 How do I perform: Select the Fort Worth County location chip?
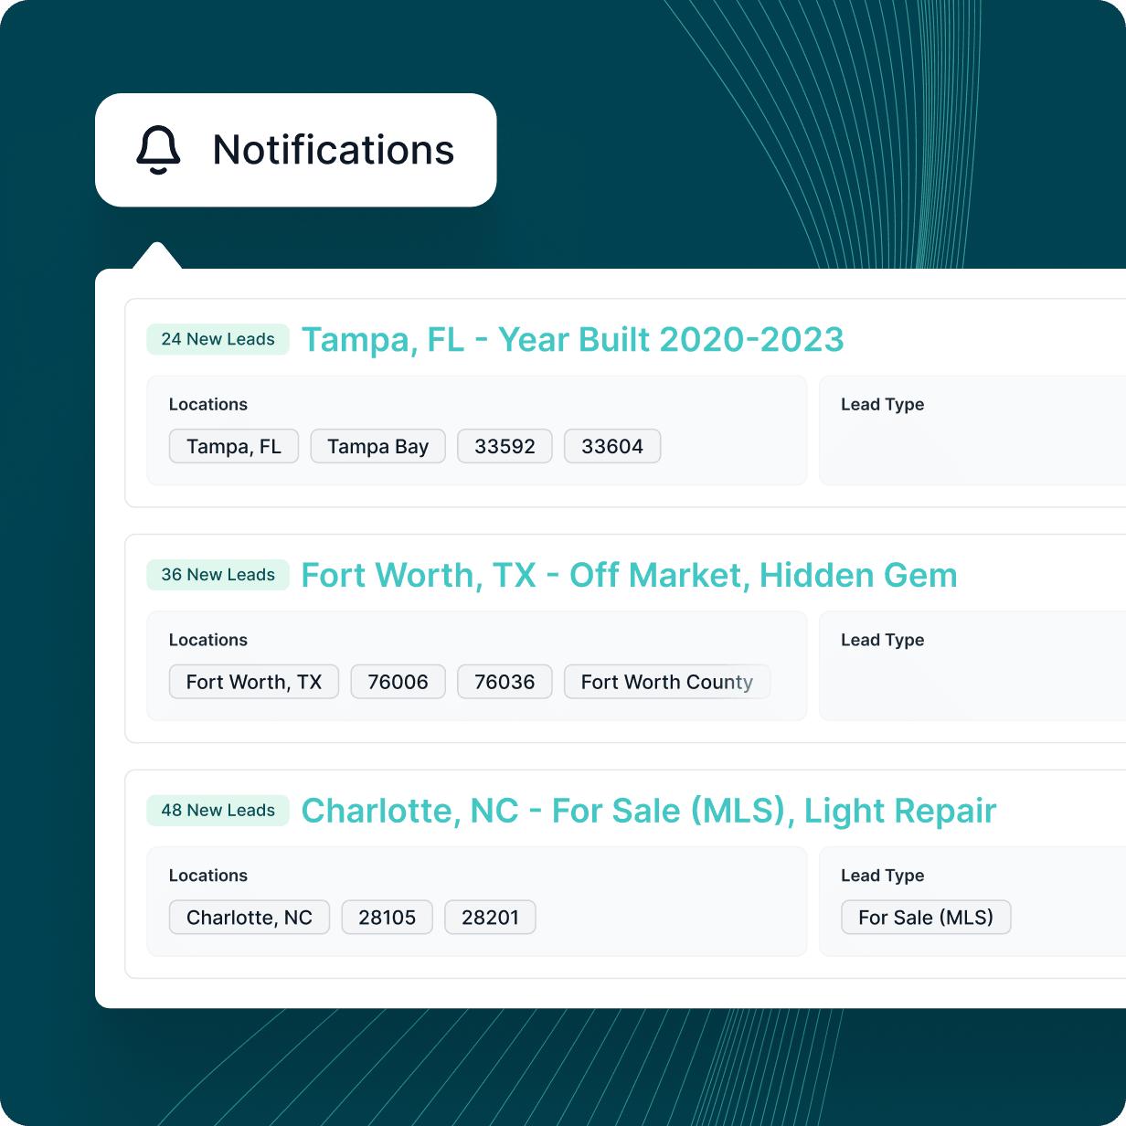666,682
